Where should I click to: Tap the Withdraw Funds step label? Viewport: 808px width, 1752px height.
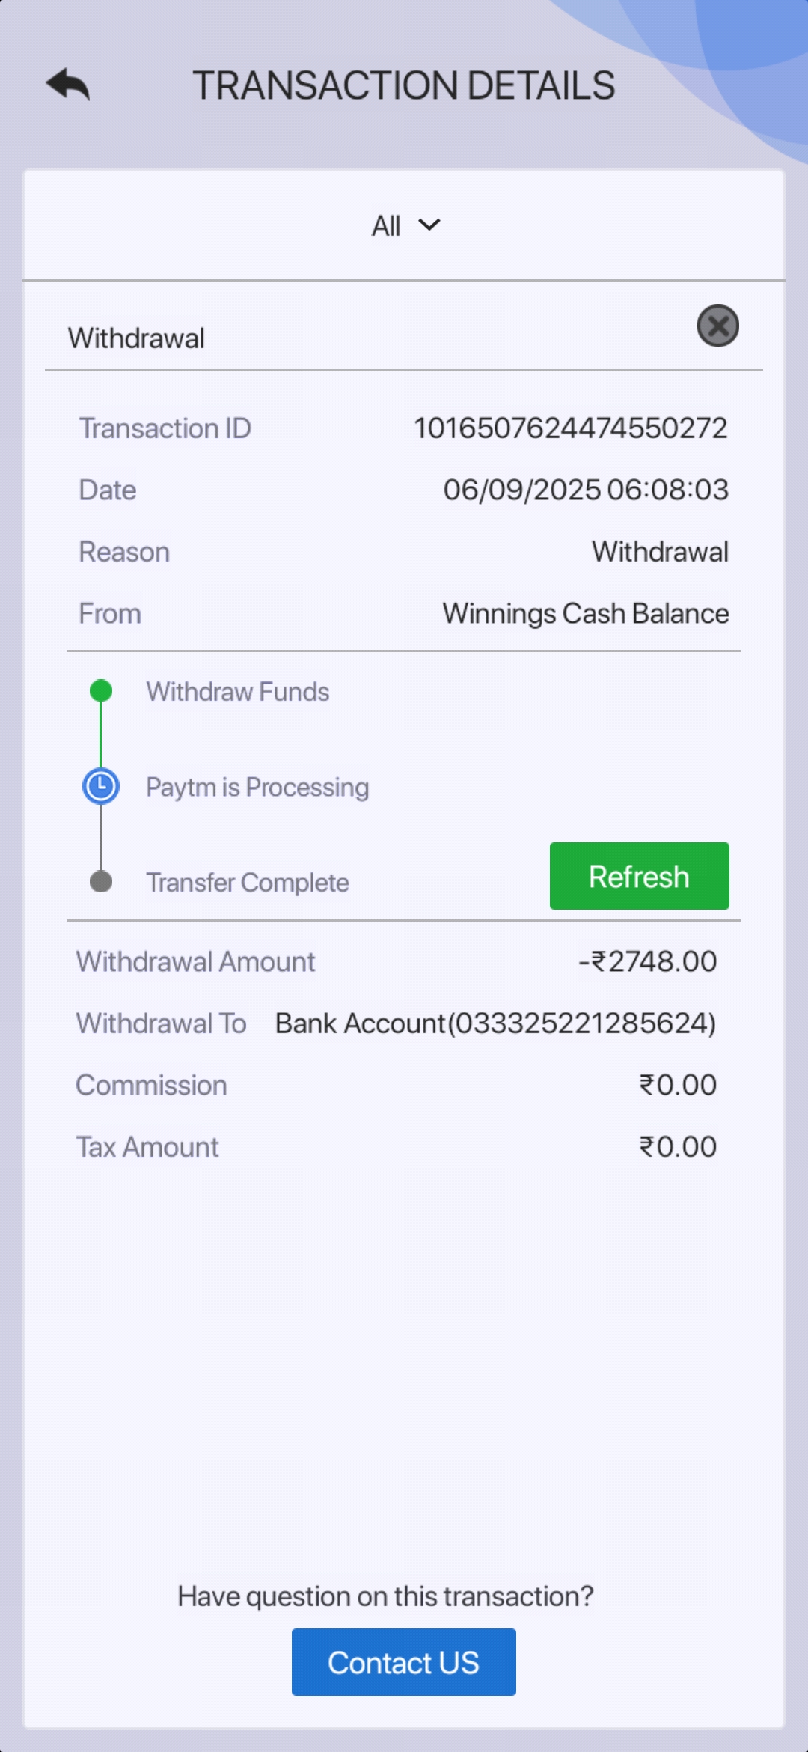point(238,692)
